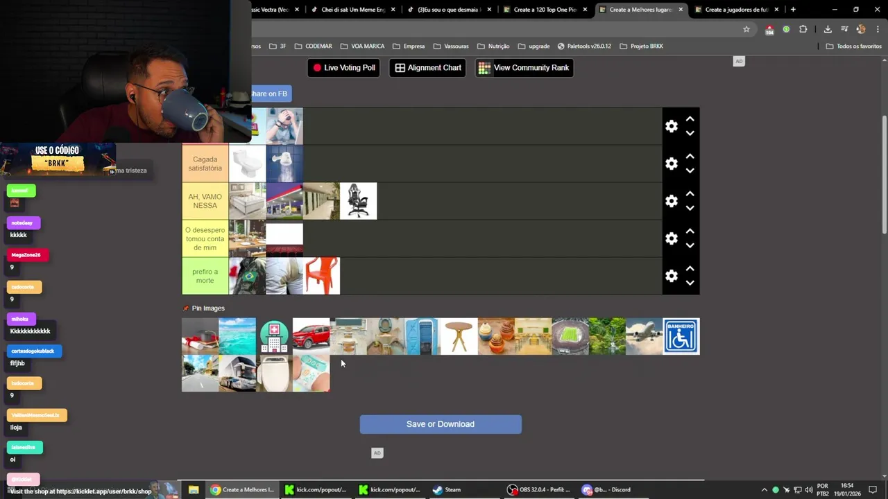The width and height of the screenshot is (888, 499).
Task: Pick the cinema red seats image
Action: 284,238
